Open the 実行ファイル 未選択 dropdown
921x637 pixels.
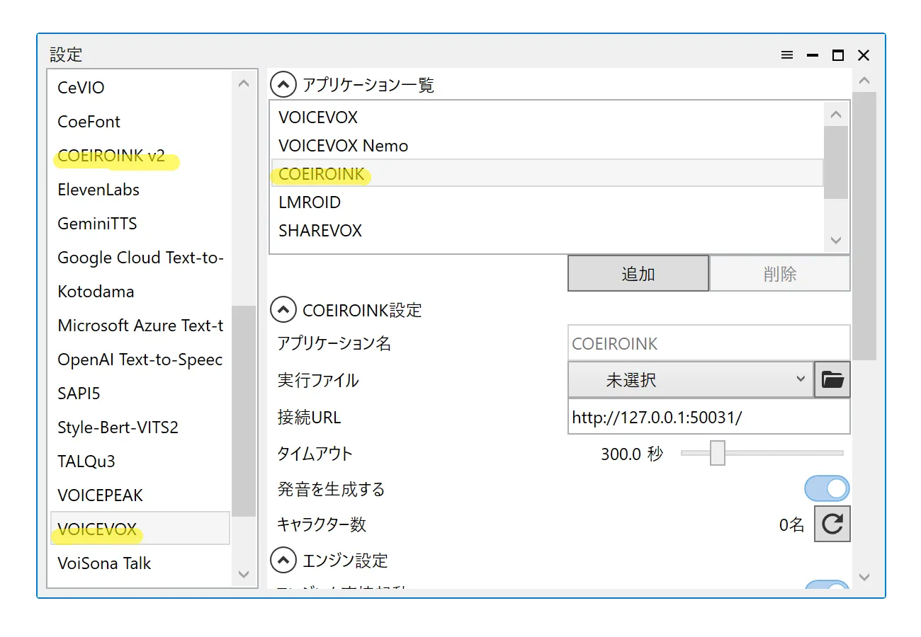691,380
